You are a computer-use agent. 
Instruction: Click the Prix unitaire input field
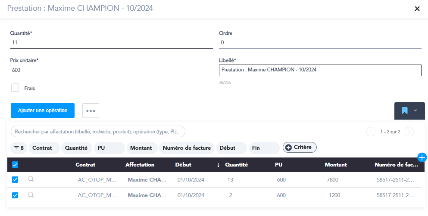point(111,70)
